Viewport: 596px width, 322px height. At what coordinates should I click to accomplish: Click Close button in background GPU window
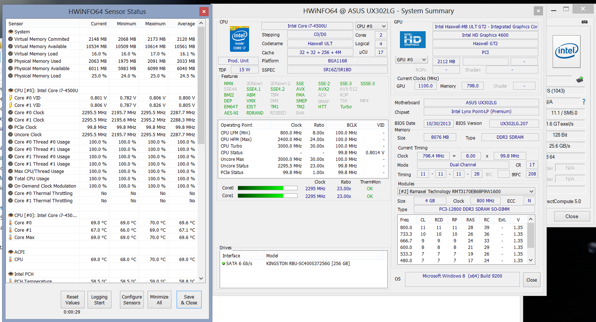click(x=572, y=216)
